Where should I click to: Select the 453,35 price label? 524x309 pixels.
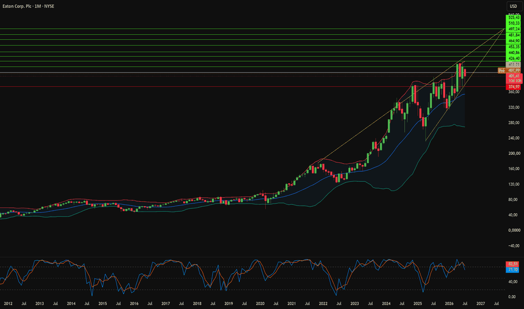click(514, 47)
